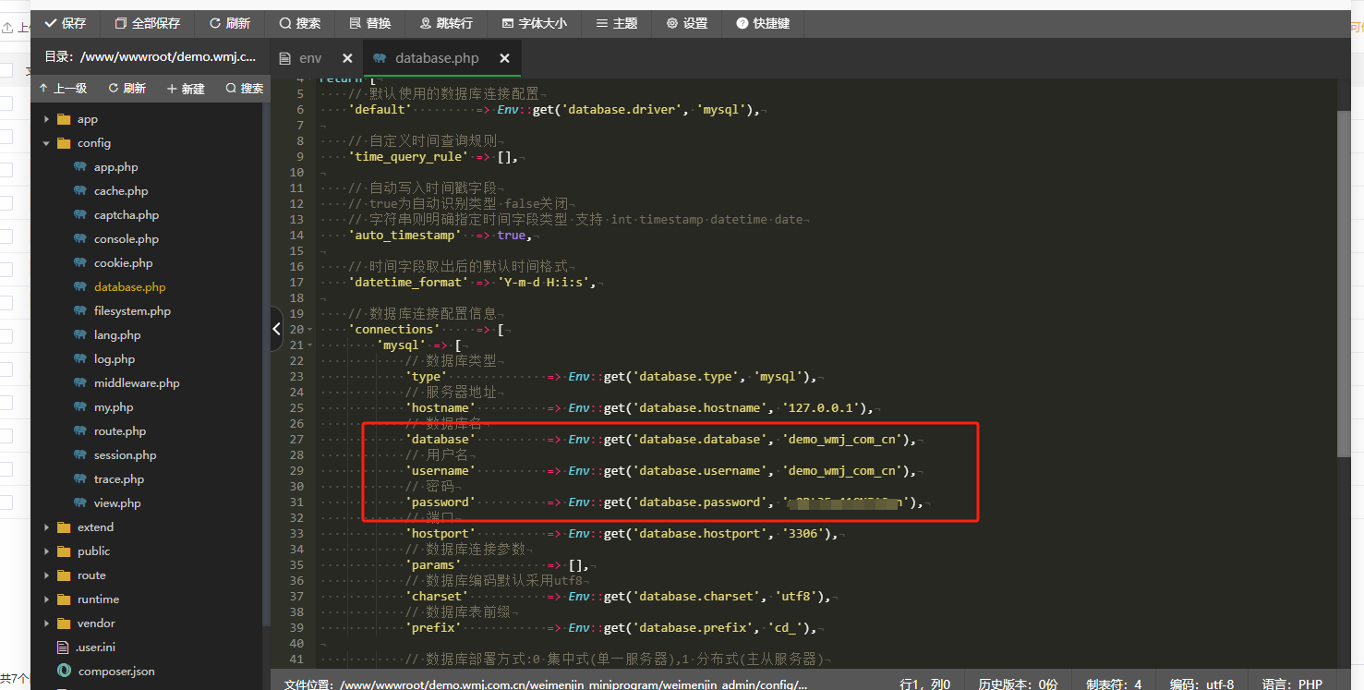The width and height of the screenshot is (1364, 690).
Task: Click the 刷新 button in top toolbar
Action: click(229, 23)
